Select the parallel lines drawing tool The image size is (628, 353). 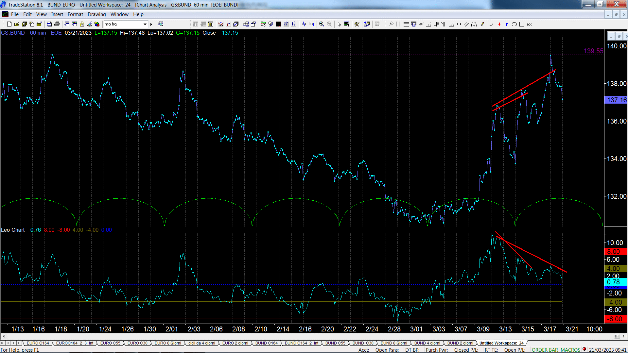466,24
